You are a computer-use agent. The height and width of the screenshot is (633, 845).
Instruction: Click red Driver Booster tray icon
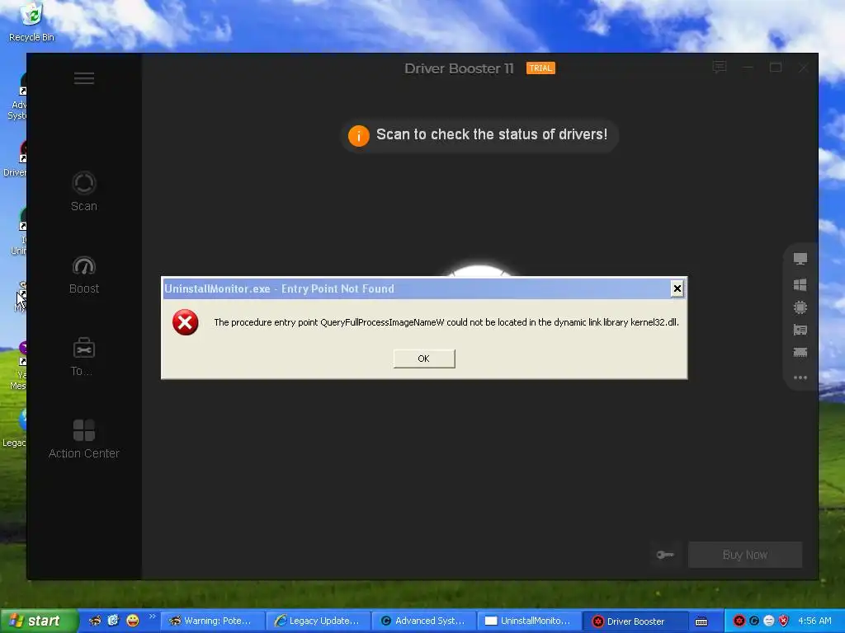point(739,621)
